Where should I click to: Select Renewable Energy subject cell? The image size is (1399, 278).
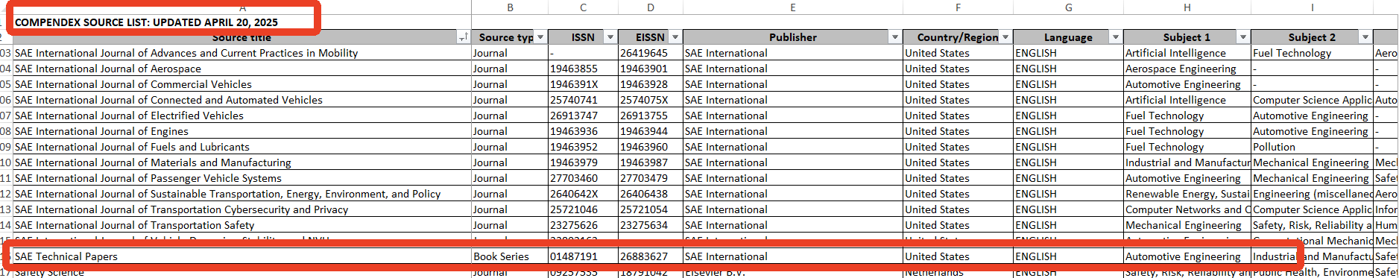1187,194
